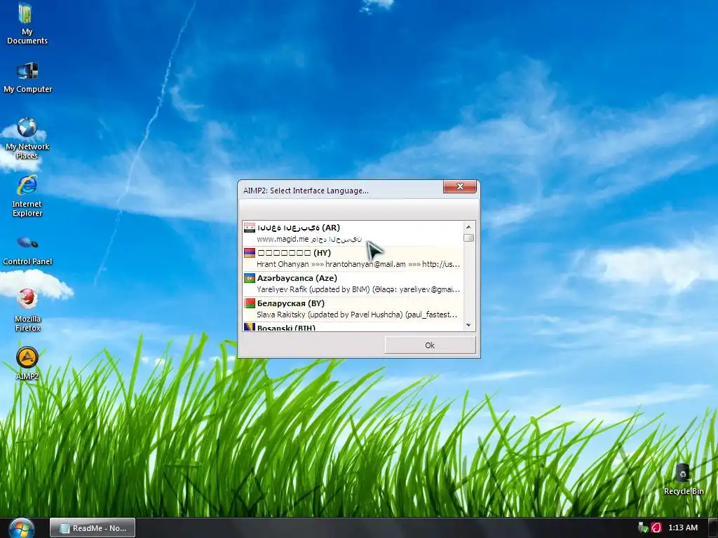The width and height of the screenshot is (718, 538).
Task: Select the Mozilla Firefox desktop icon
Action: [27, 310]
